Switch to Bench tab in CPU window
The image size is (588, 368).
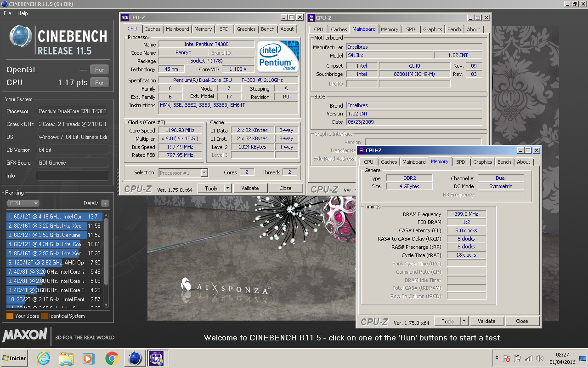[x=267, y=29]
